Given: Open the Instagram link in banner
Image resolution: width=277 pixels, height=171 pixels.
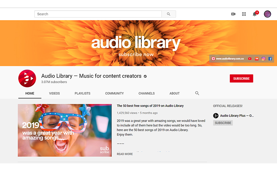Looking at the screenshot, I should click(263, 59).
